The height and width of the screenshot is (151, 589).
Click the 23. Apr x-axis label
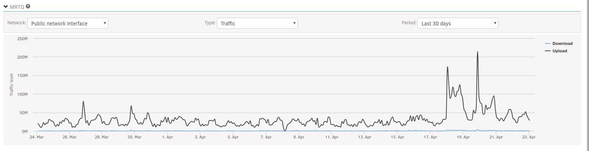pyautogui.click(x=529, y=137)
